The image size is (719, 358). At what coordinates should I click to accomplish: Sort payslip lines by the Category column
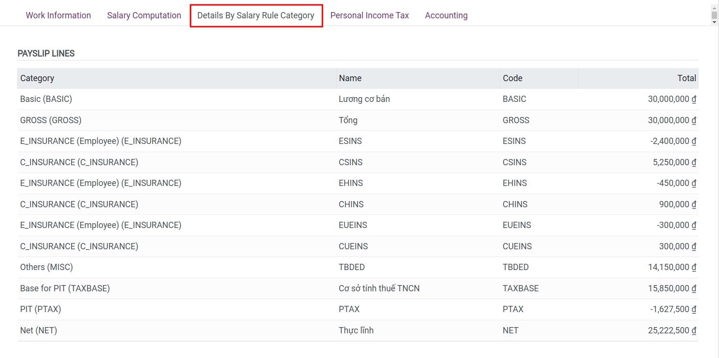click(x=37, y=78)
